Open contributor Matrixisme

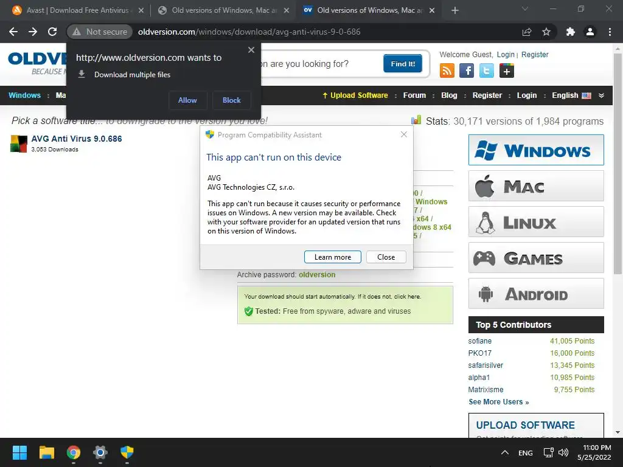486,390
